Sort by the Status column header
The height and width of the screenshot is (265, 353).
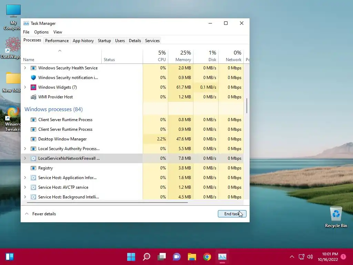click(122, 56)
